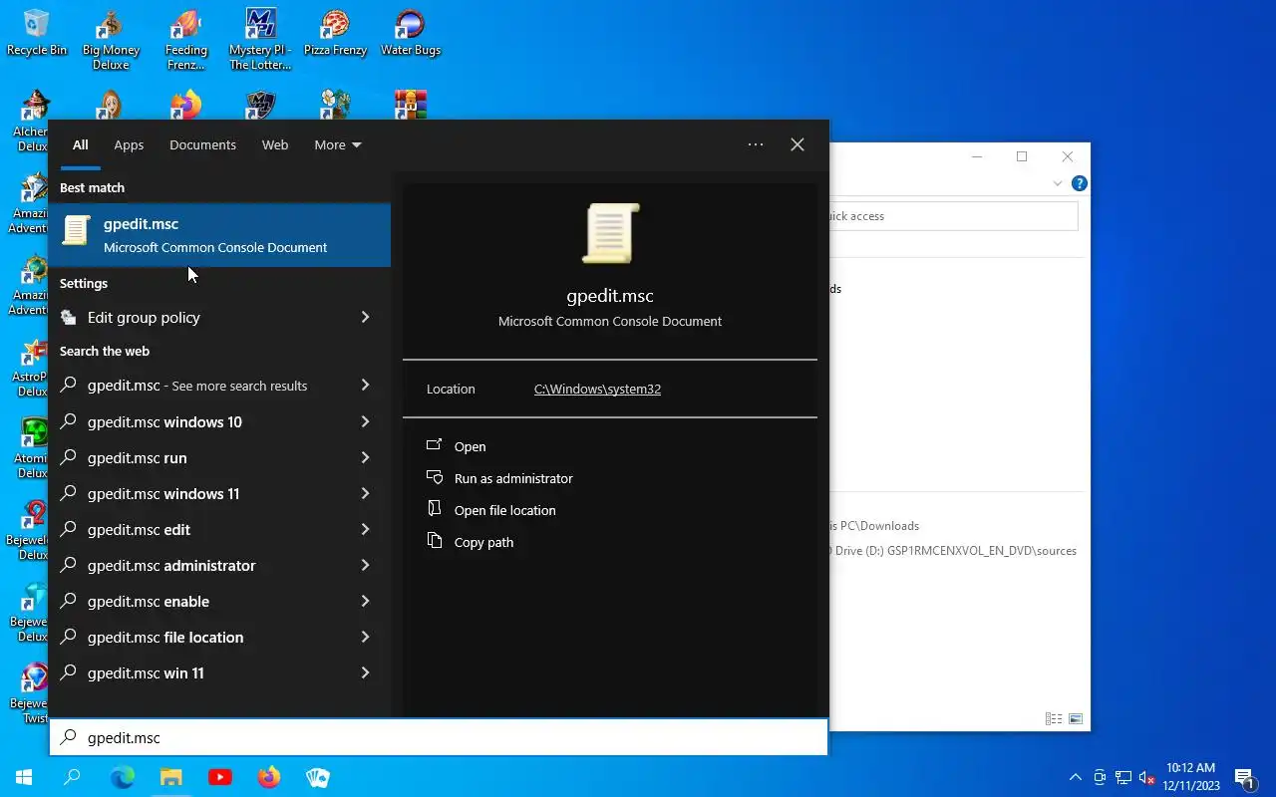The height and width of the screenshot is (797, 1276).
Task: Select the All search tab
Action: 80,144
